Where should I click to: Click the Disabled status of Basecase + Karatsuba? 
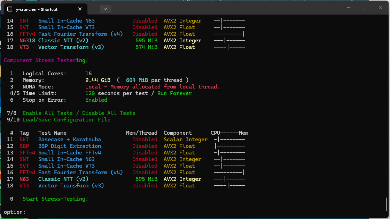tap(145, 140)
